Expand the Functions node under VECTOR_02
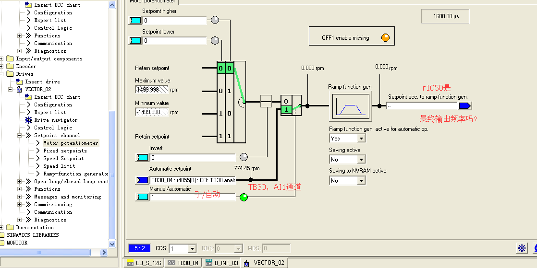The height and width of the screenshot is (268, 537). coord(20,189)
